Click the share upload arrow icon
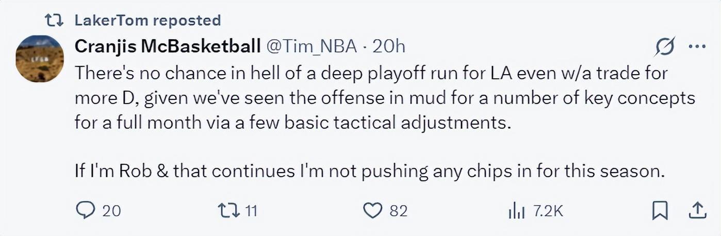Viewport: 721px width, 236px height. [696, 210]
